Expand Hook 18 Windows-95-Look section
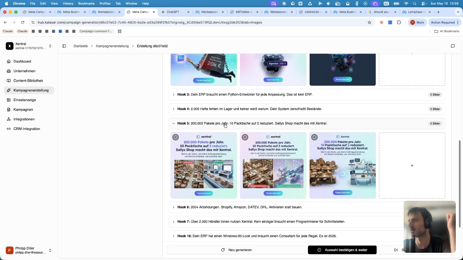463x260 pixels. [307, 236]
